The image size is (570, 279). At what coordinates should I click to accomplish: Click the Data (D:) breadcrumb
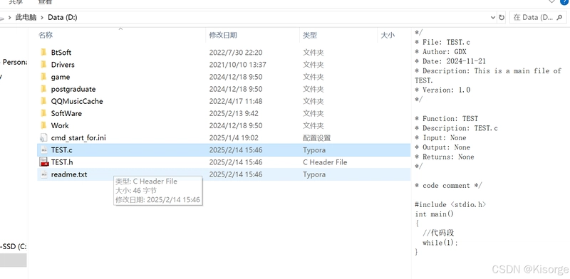pos(63,17)
